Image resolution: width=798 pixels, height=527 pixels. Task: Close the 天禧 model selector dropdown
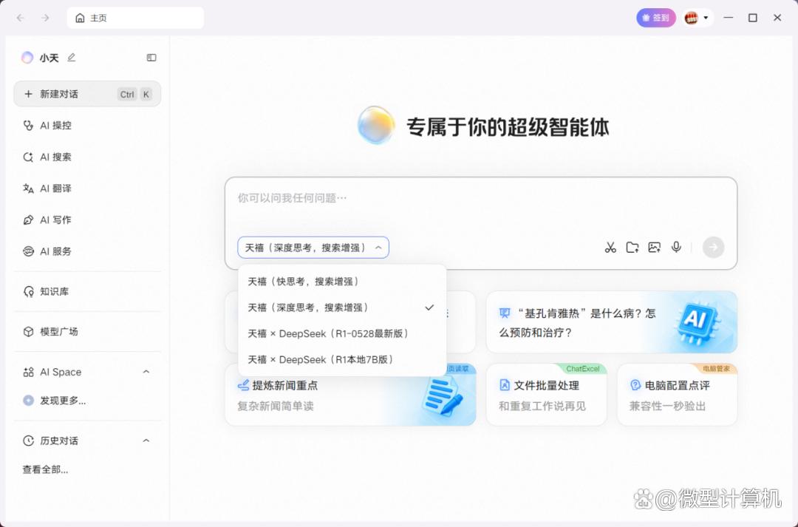pos(313,248)
